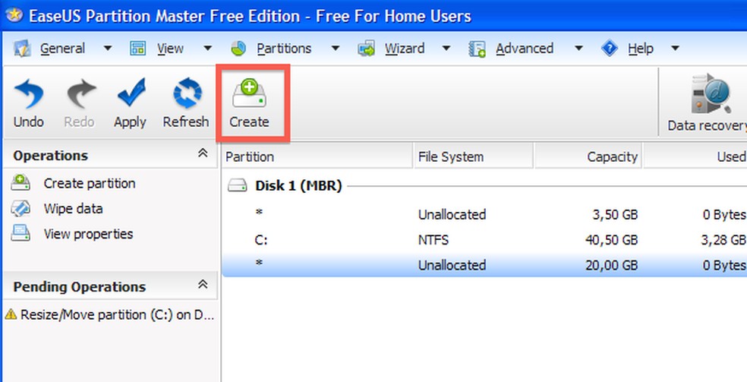Click the View properties operation

[88, 234]
